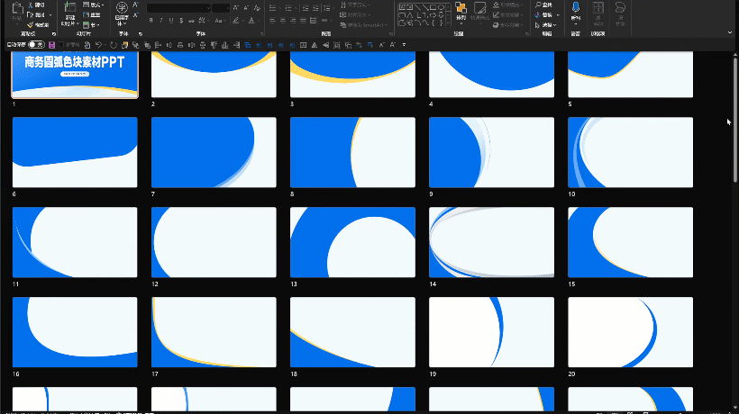The height and width of the screenshot is (414, 739).
Task: Open Customize Quick Access Toolbar arrow
Action: point(404,45)
